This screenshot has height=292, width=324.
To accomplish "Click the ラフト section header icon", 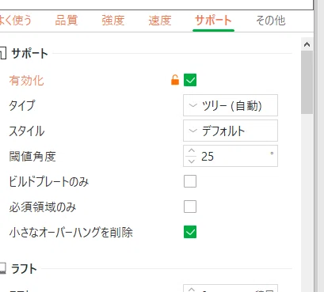I will [2, 268].
